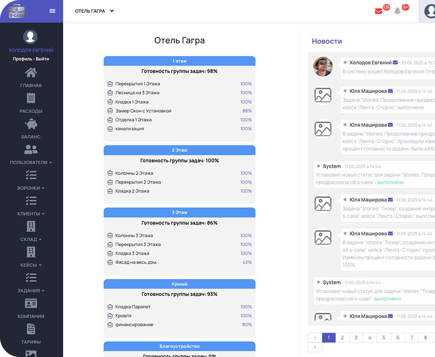Open the notifications bell icon

[x=397, y=11]
